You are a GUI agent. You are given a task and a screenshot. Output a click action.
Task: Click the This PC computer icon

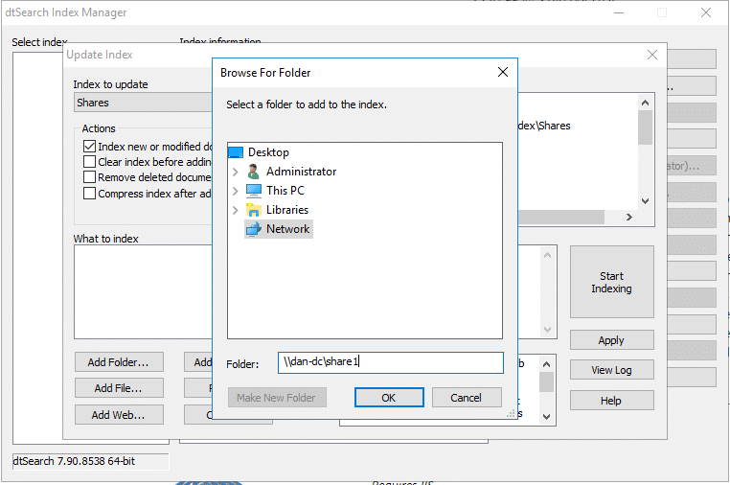click(x=254, y=191)
